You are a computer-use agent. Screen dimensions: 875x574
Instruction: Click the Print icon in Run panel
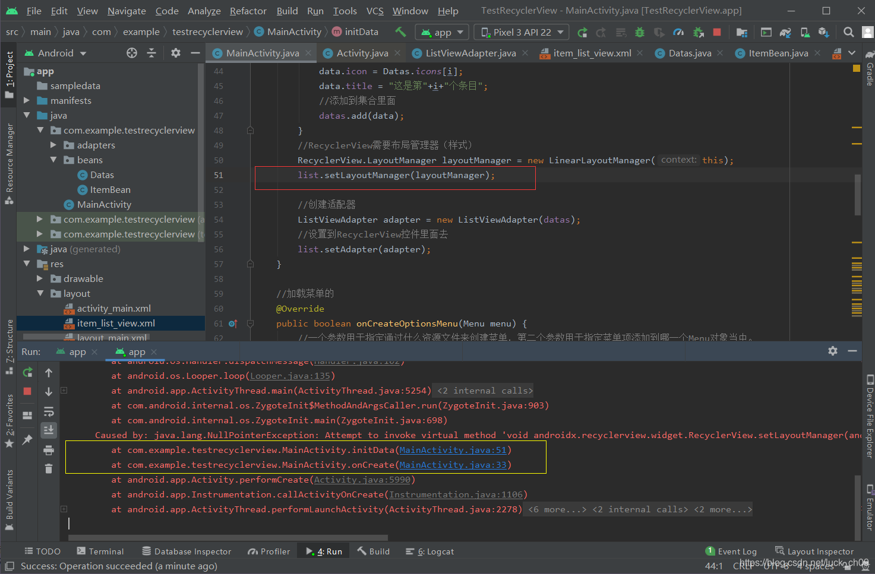click(49, 450)
